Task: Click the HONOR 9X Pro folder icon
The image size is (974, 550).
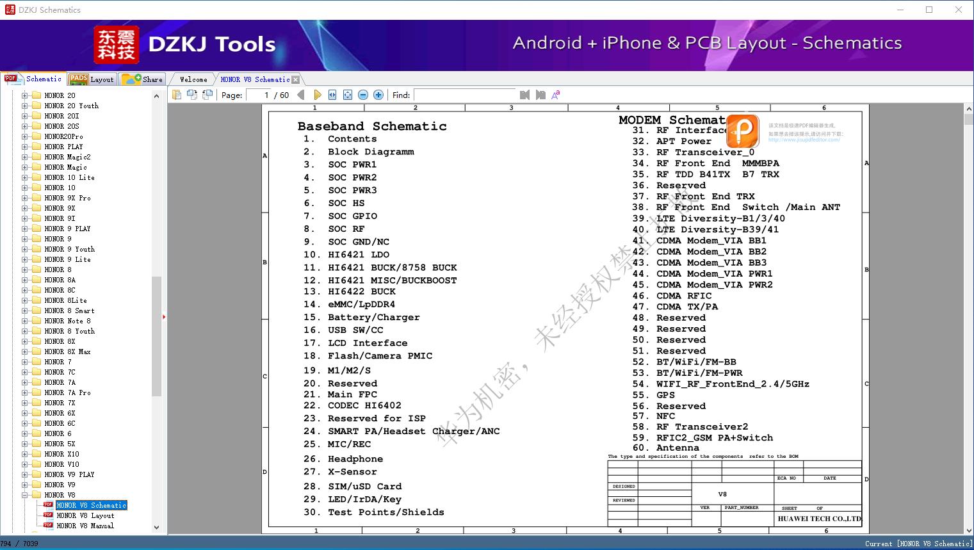Action: (x=37, y=198)
